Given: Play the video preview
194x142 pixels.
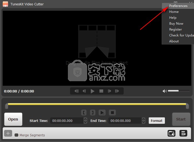Looking at the screenshot, I should tap(92, 91).
